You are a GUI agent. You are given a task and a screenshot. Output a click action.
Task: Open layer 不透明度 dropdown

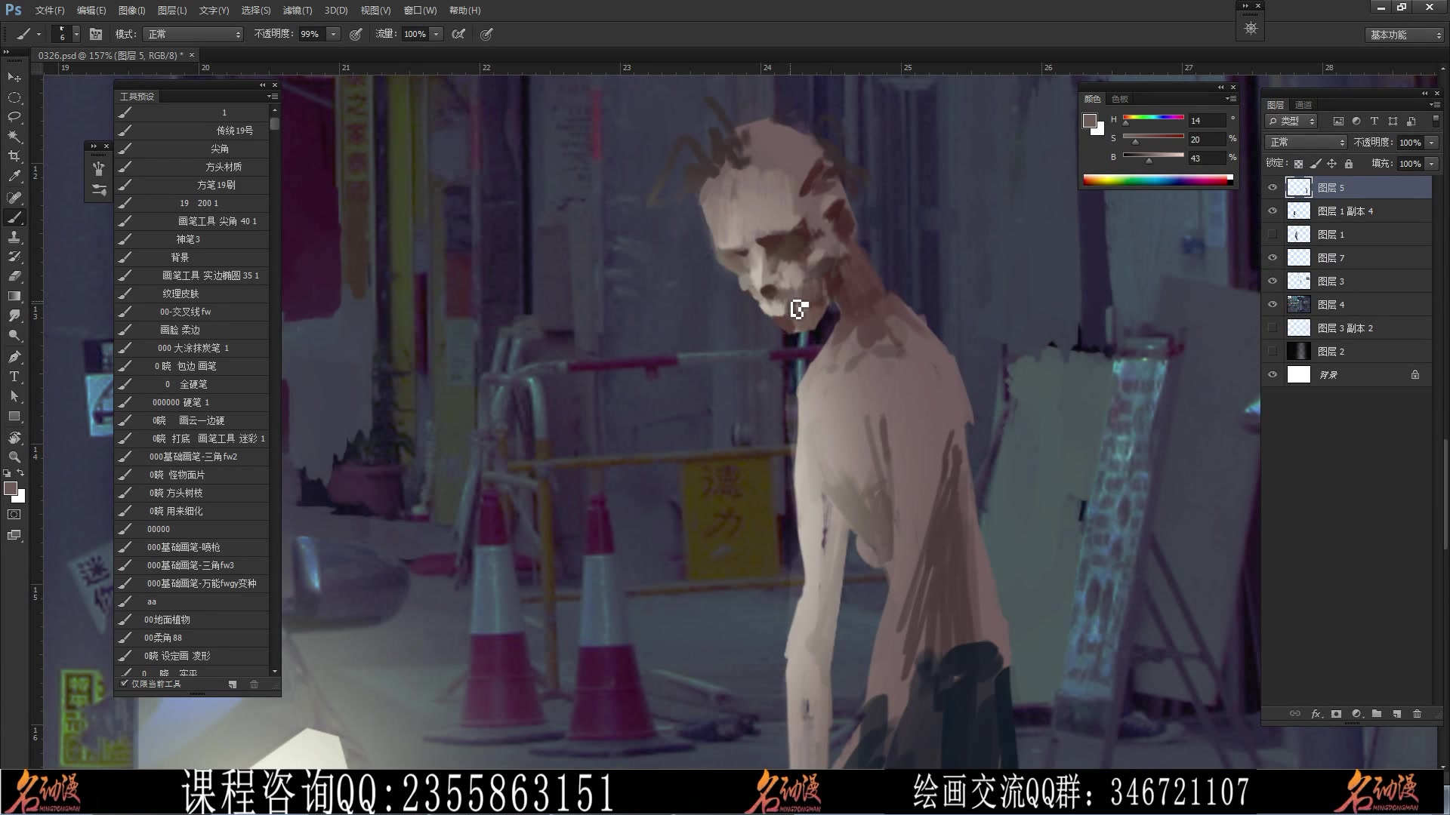click(x=1431, y=142)
